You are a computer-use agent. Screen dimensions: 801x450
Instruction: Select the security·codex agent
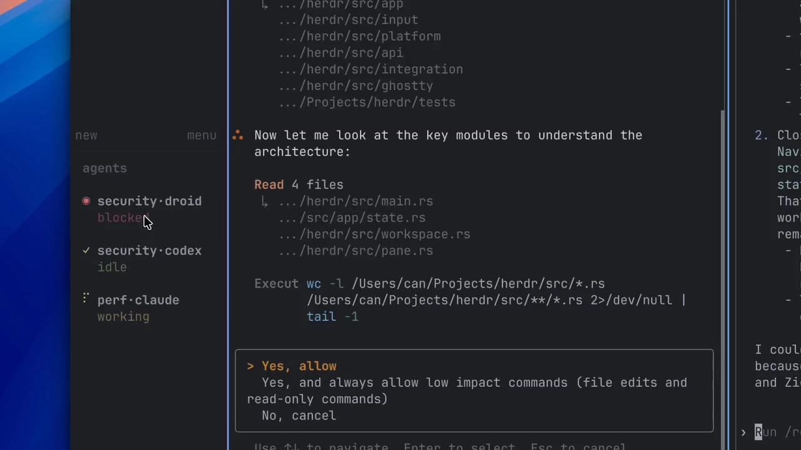pyautogui.click(x=149, y=251)
